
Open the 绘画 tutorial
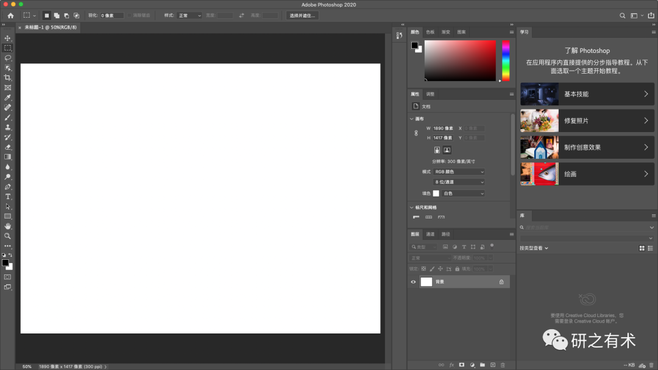[587, 174]
